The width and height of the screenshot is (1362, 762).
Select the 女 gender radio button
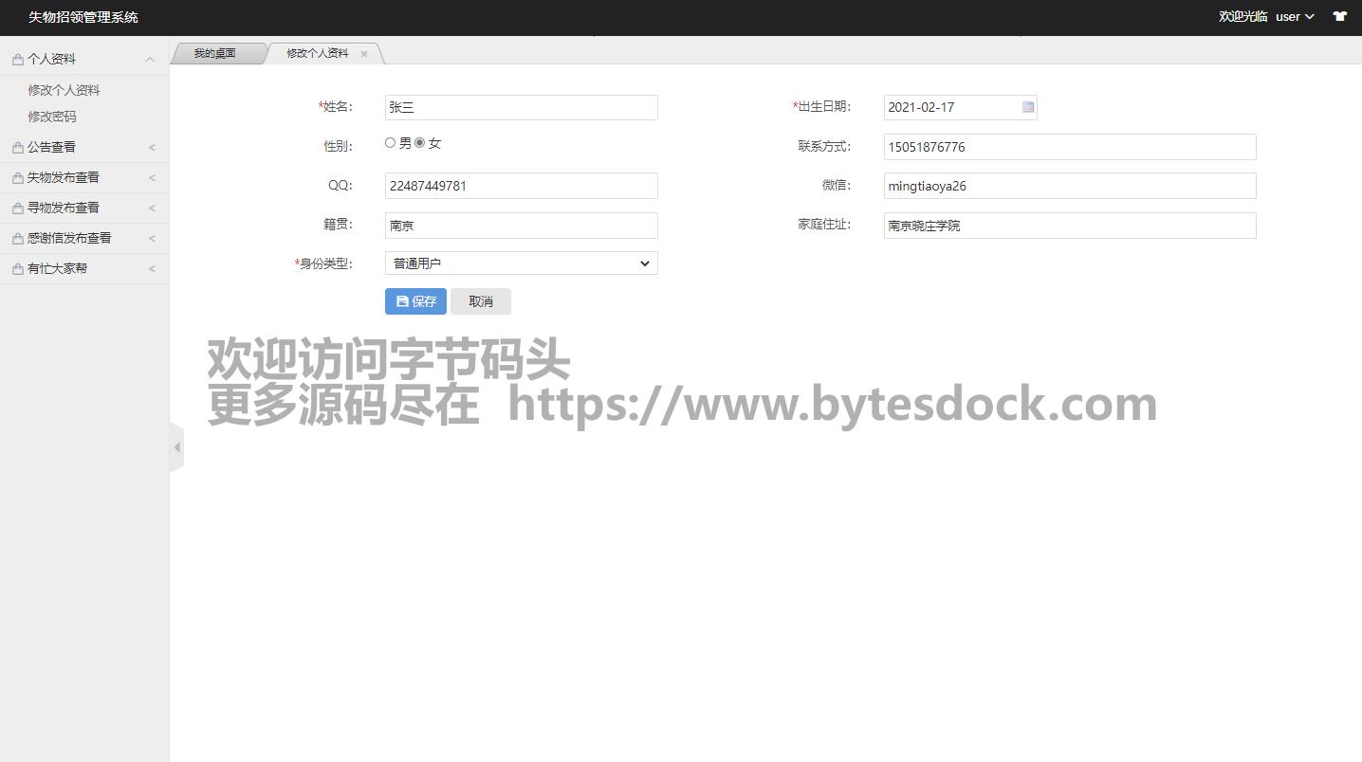tap(420, 143)
